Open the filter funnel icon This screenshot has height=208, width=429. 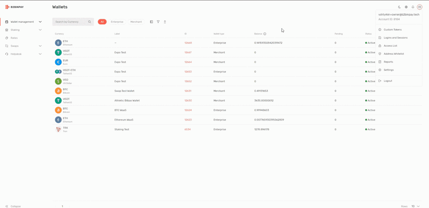(158, 22)
